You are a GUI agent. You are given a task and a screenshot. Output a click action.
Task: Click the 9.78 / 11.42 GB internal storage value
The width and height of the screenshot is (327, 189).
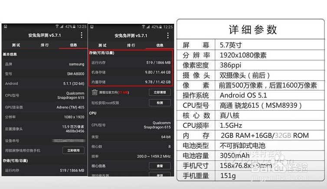[158, 82]
